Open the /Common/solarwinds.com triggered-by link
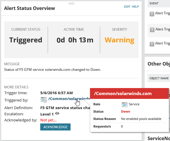Image resolution: width=170 pixels, height=141 pixels. [69, 99]
